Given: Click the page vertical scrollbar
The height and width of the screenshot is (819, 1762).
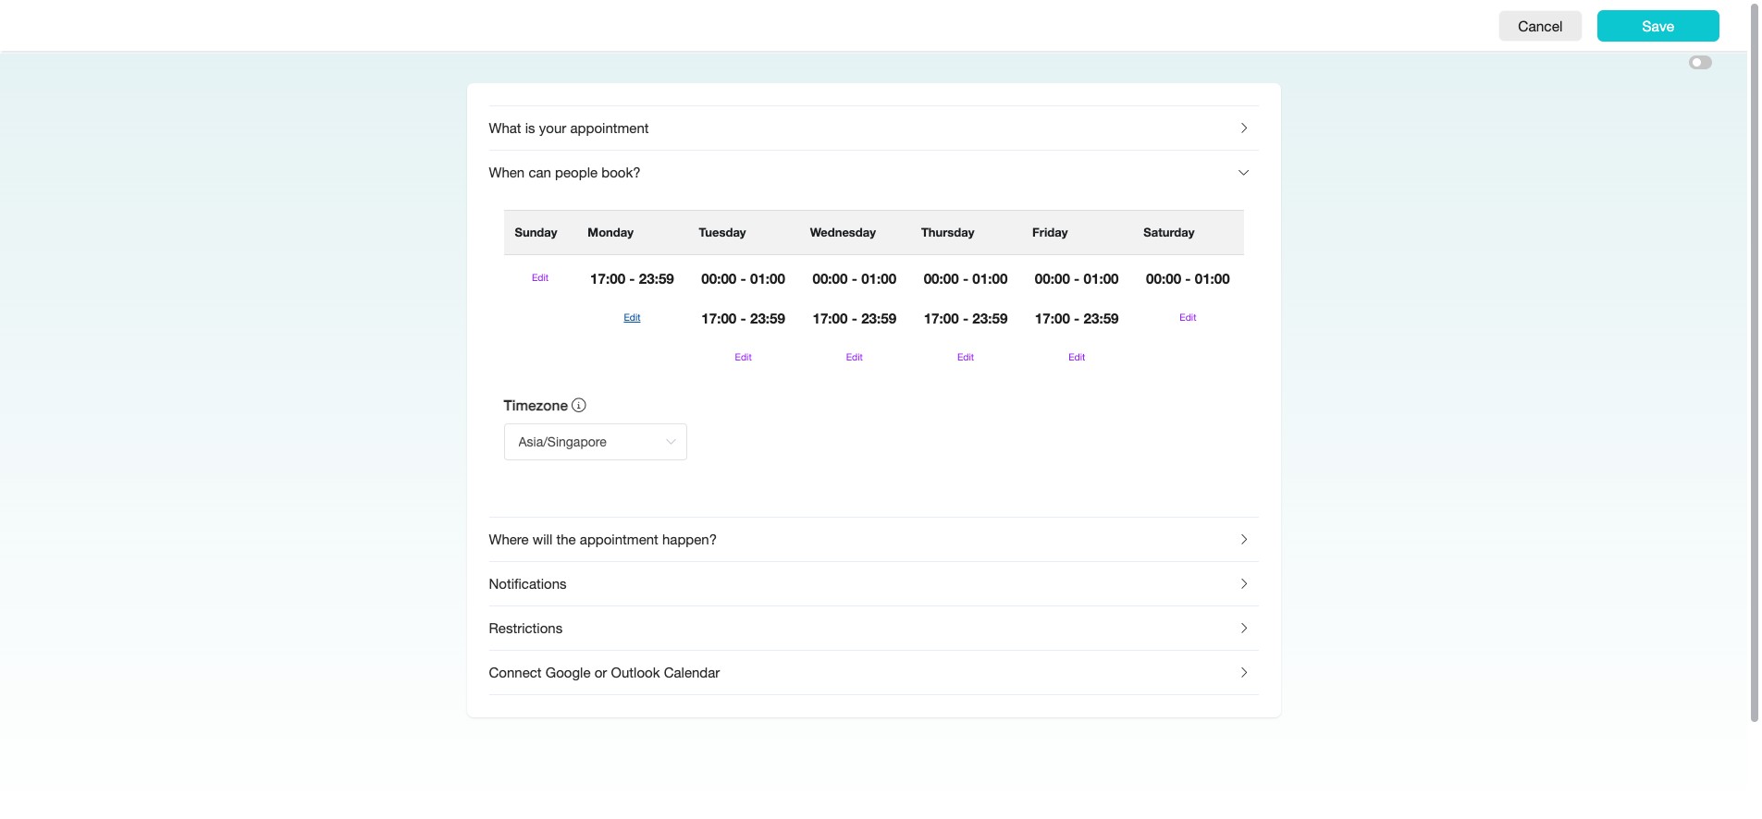Looking at the screenshot, I should pyautogui.click(x=1755, y=362).
